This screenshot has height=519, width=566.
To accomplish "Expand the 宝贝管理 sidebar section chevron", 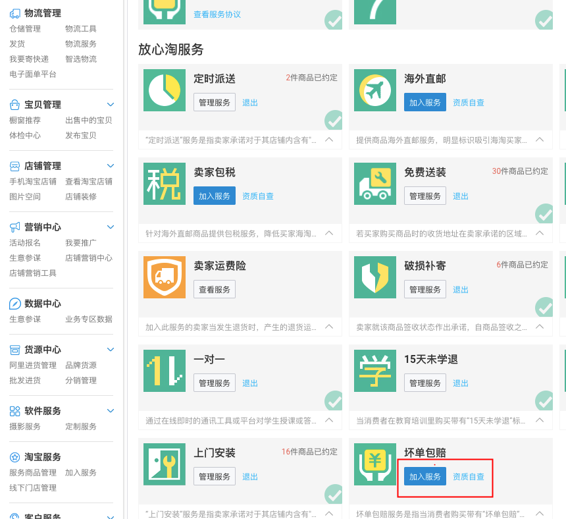I will [x=111, y=104].
